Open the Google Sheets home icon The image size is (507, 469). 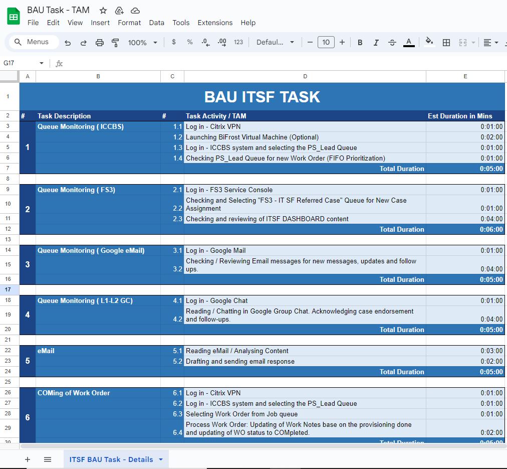pyautogui.click(x=13, y=16)
